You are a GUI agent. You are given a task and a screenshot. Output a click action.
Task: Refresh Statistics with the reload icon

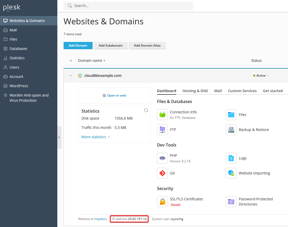(146, 110)
